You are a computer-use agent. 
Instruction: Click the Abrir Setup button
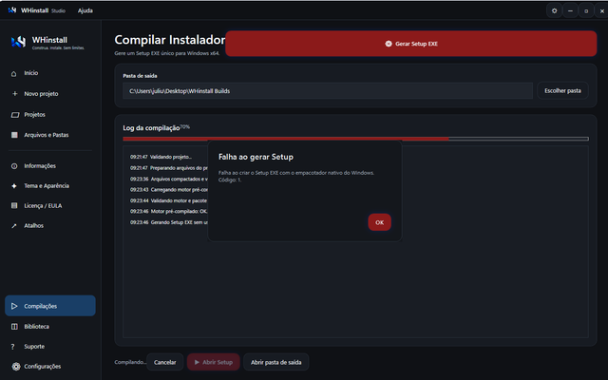point(213,362)
